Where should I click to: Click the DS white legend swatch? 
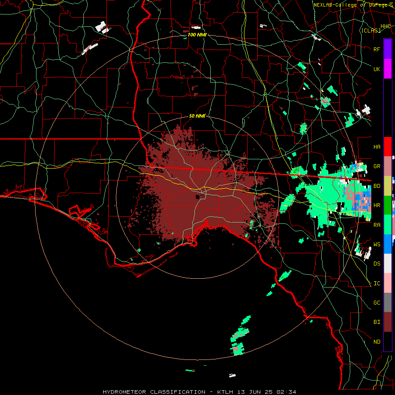[x=388, y=263]
